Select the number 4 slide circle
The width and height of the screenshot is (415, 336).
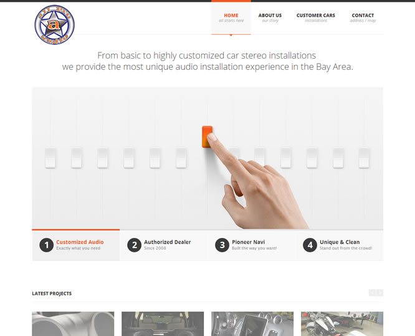pos(310,245)
